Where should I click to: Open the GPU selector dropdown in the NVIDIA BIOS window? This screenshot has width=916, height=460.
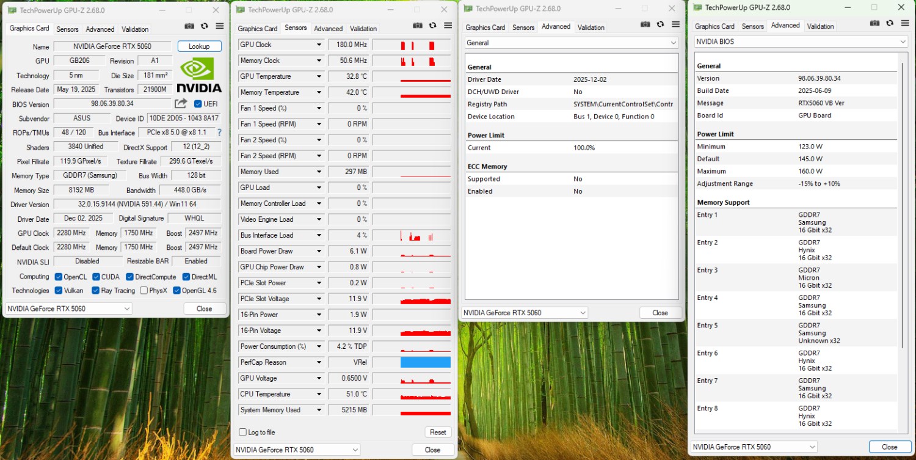pyautogui.click(x=754, y=447)
